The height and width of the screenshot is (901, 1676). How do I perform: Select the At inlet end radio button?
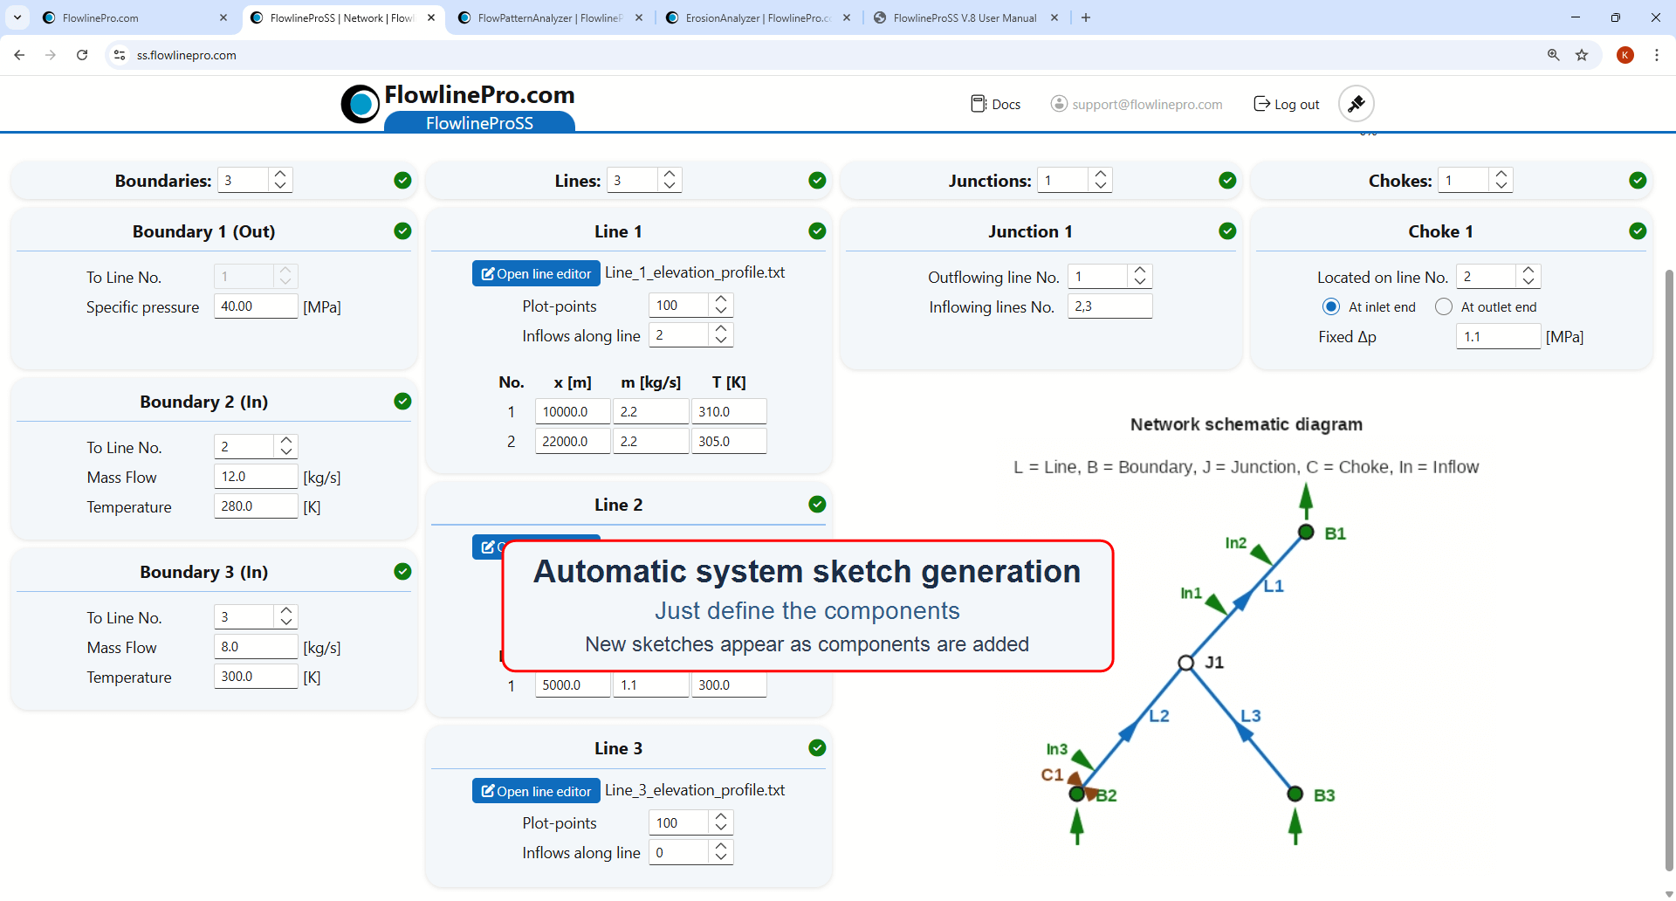(1331, 306)
